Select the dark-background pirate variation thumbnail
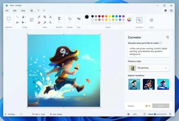 [149, 84]
